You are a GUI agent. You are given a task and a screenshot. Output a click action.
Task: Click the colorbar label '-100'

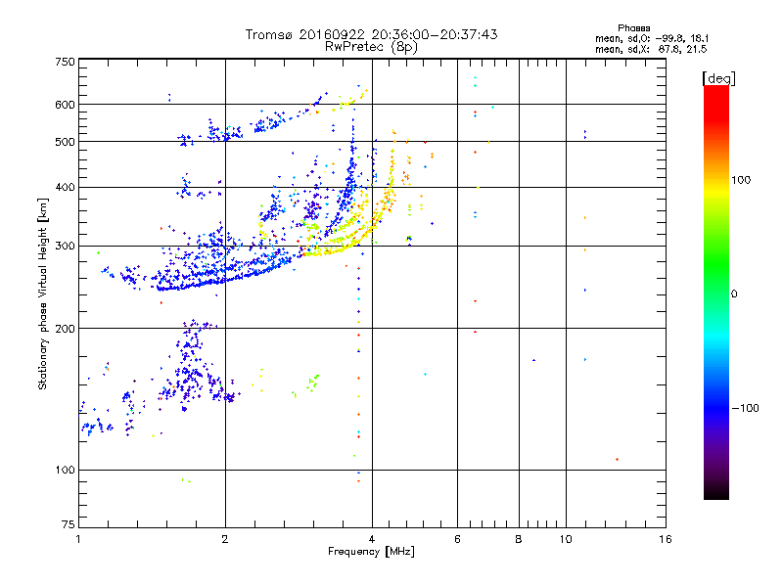pyautogui.click(x=745, y=408)
